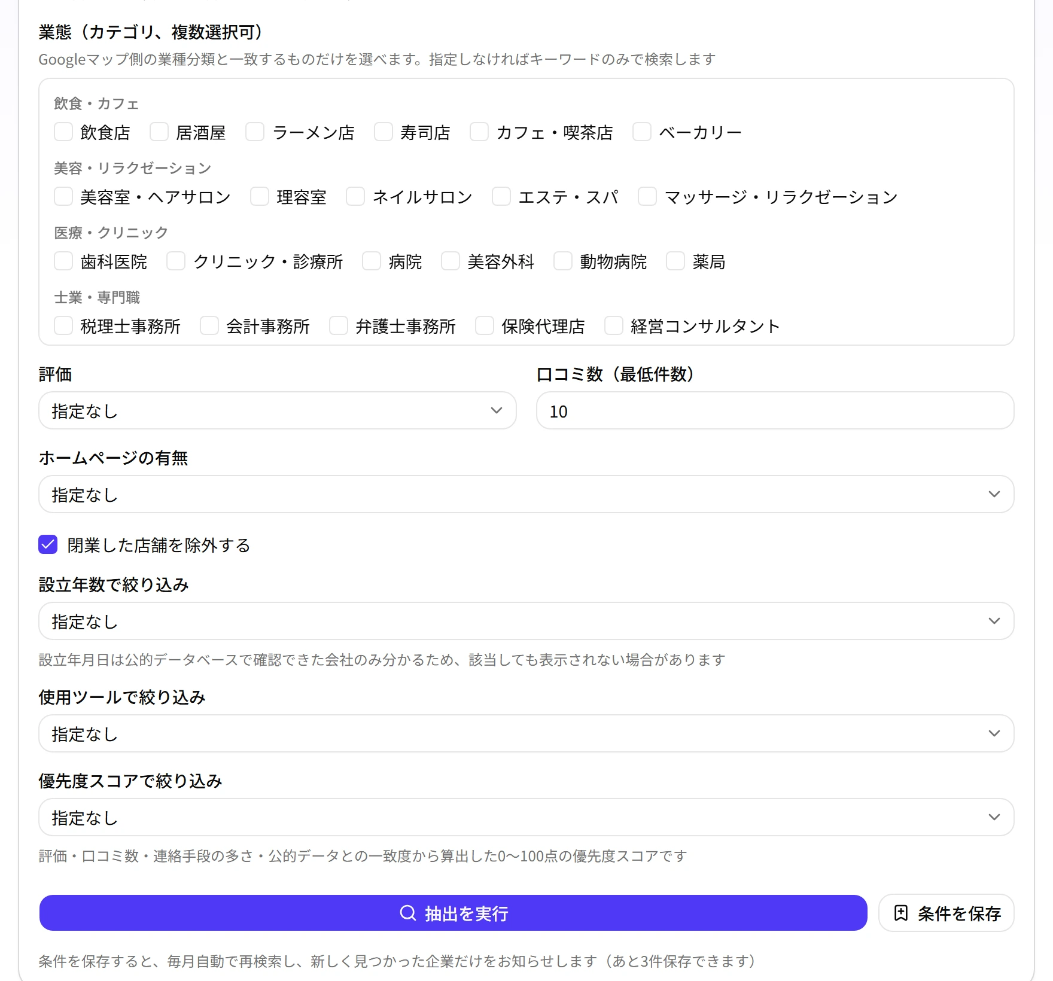Click the 美容・リラクゼーション group heading

coord(132,168)
